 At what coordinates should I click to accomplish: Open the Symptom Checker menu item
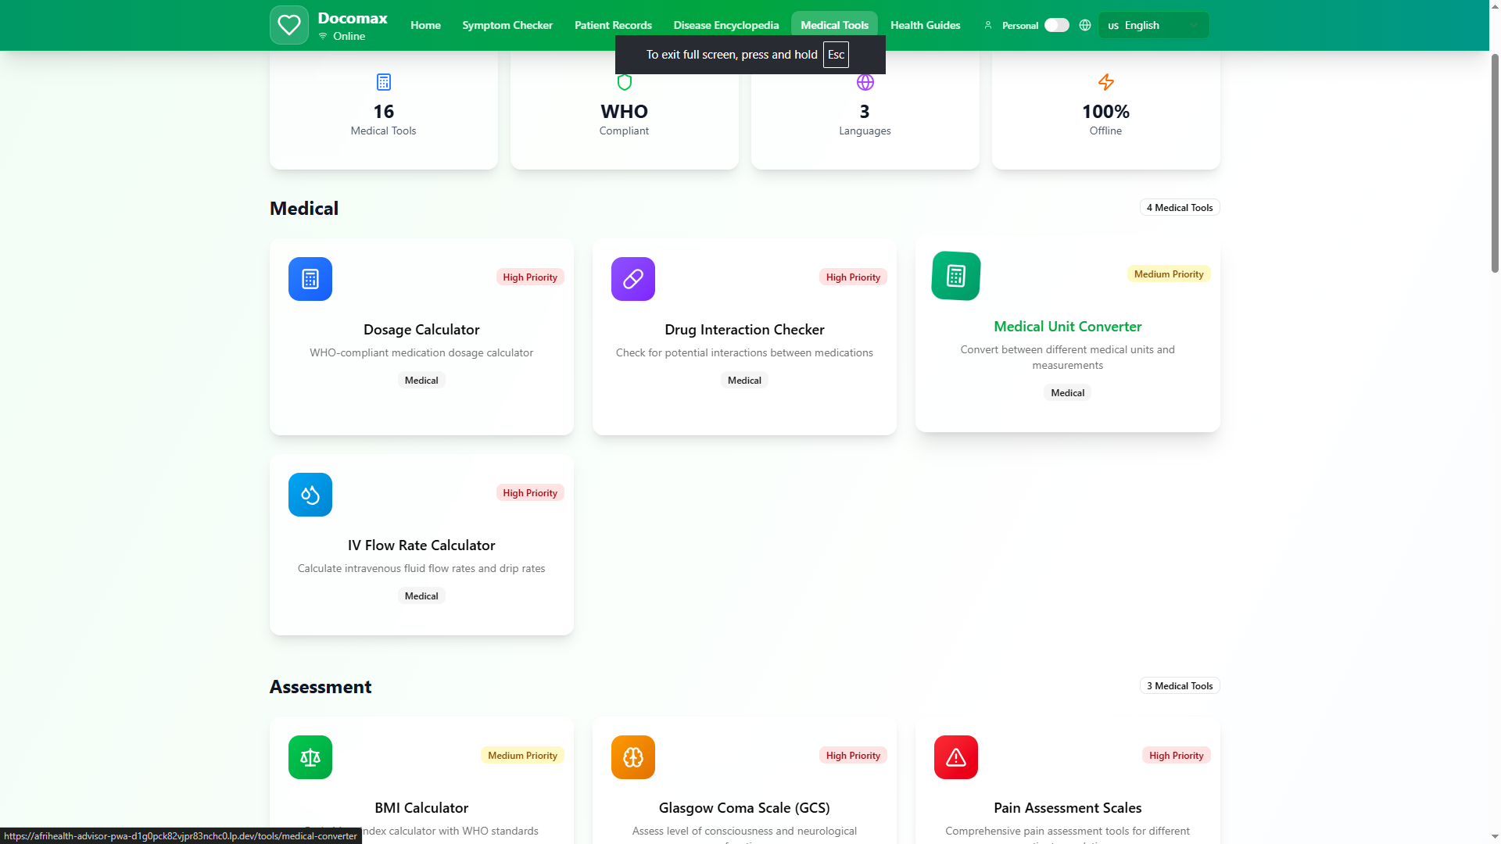[507, 25]
